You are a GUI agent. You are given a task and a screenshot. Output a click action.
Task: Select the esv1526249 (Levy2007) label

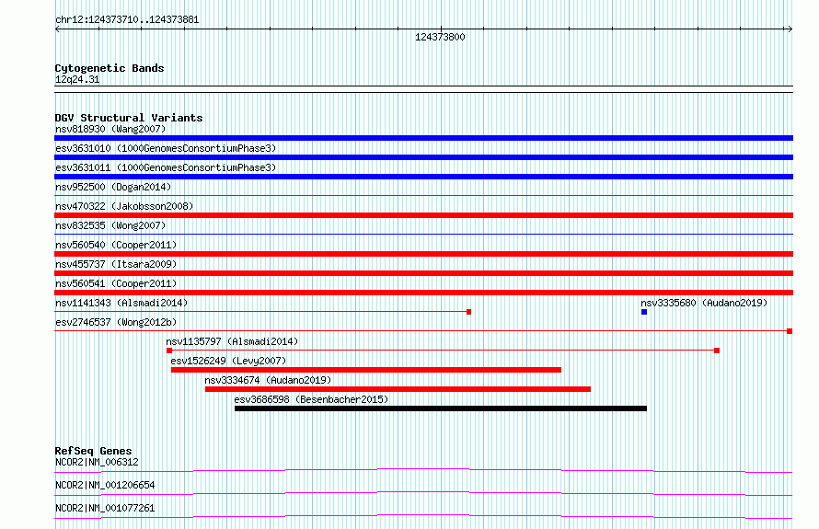[x=228, y=361]
